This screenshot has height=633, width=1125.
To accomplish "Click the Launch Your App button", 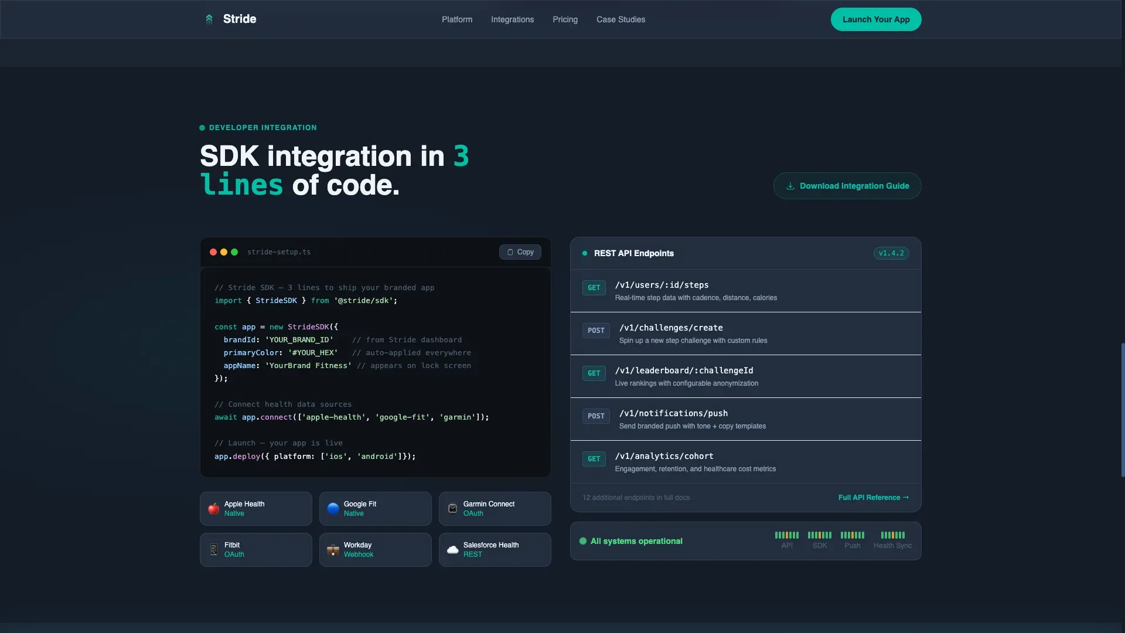I will click(876, 19).
